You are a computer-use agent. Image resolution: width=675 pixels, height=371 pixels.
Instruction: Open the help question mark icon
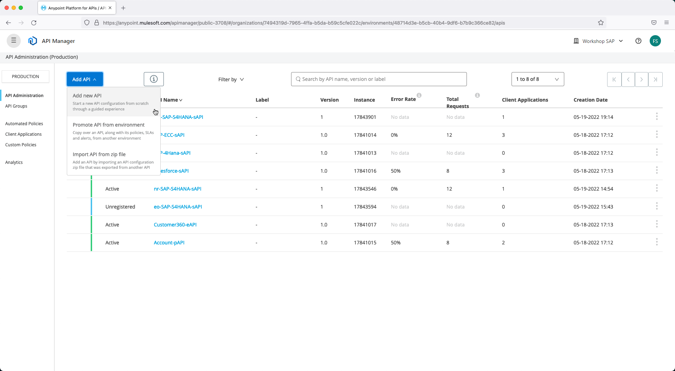pos(638,41)
